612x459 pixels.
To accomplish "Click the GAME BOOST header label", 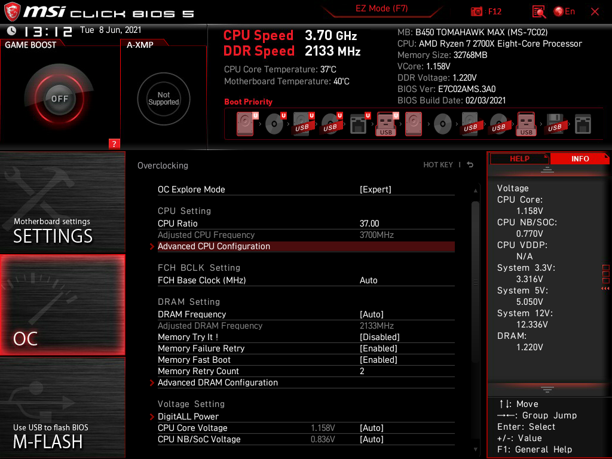I will [30, 45].
